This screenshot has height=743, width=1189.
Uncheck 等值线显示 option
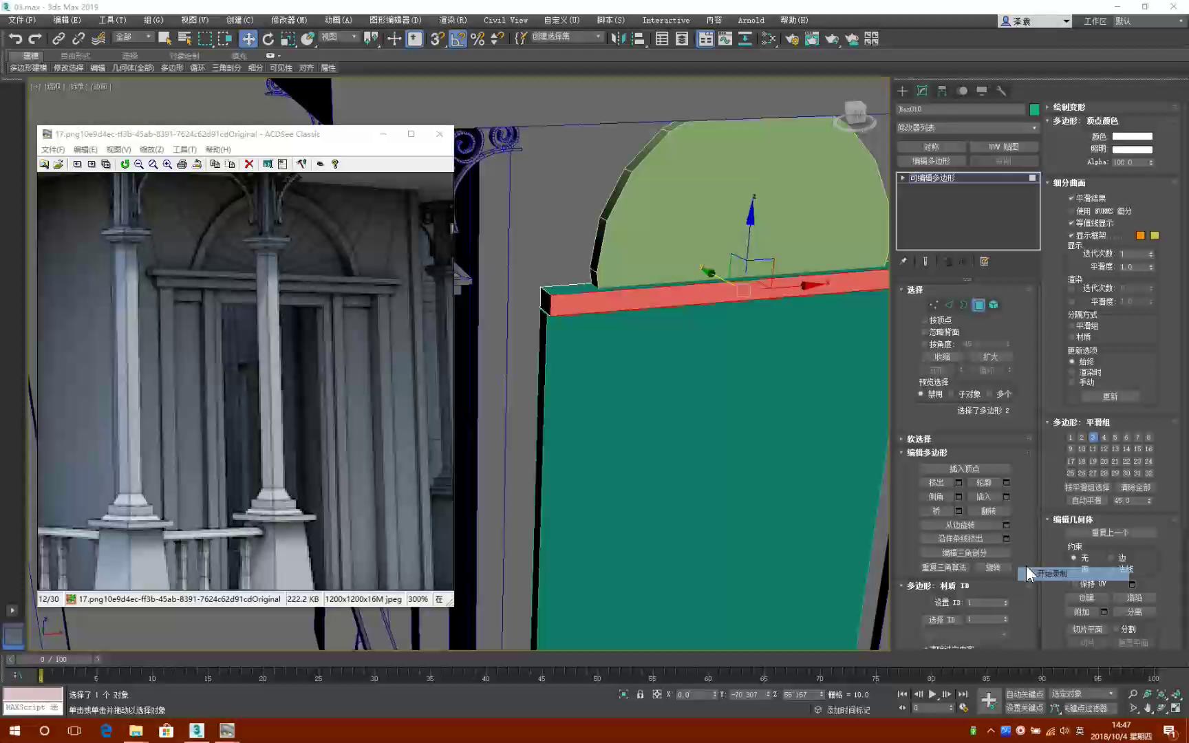1071,223
